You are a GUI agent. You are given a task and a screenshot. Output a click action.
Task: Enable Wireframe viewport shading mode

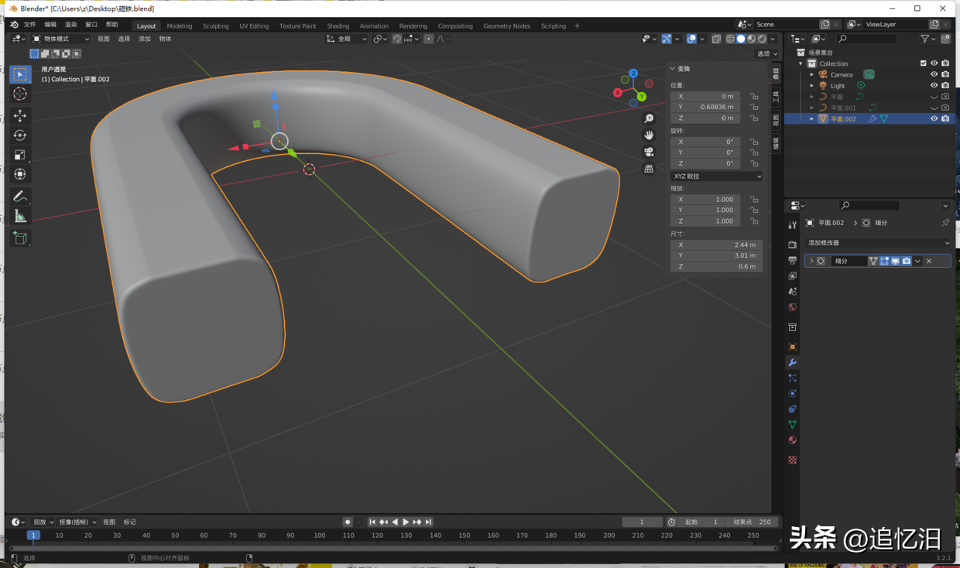pyautogui.click(x=731, y=39)
